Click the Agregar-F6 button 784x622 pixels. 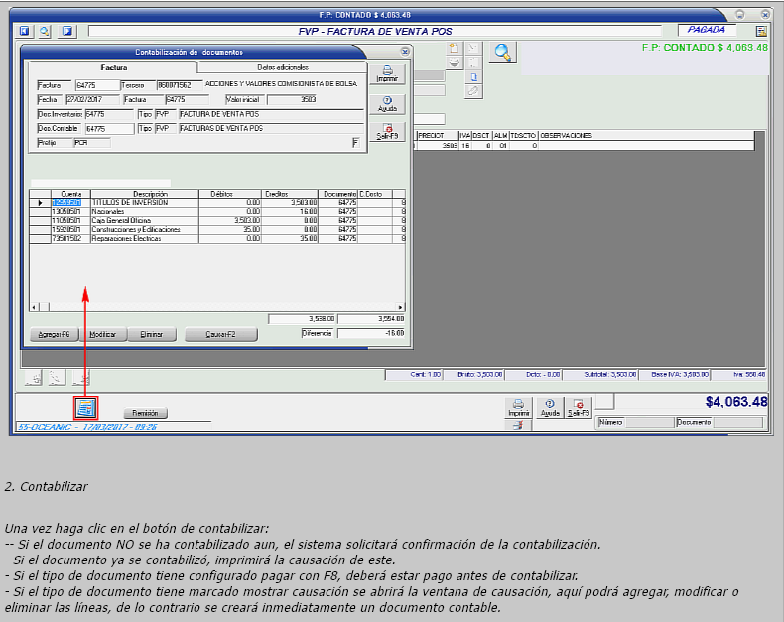tap(54, 335)
